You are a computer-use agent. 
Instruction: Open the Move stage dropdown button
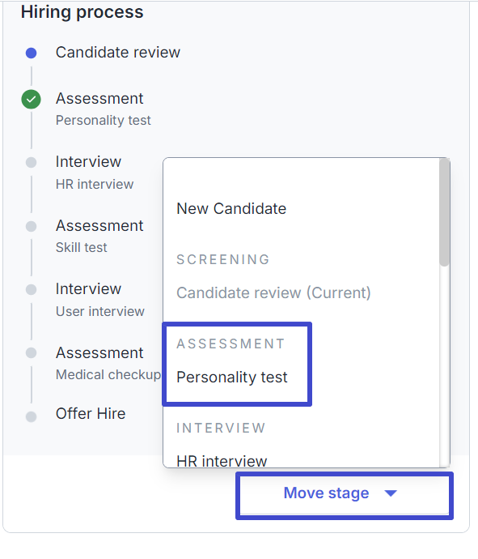345,496
